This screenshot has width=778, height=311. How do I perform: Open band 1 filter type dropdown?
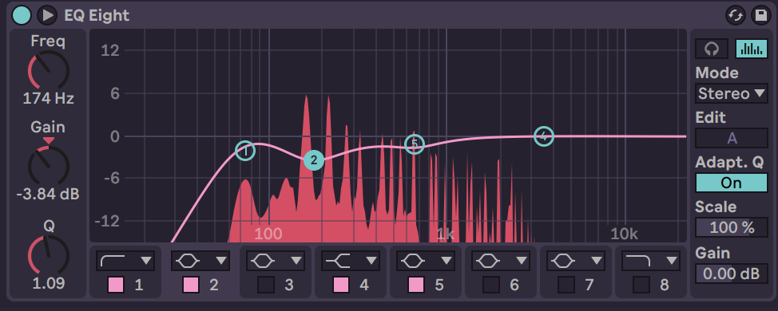point(125,261)
